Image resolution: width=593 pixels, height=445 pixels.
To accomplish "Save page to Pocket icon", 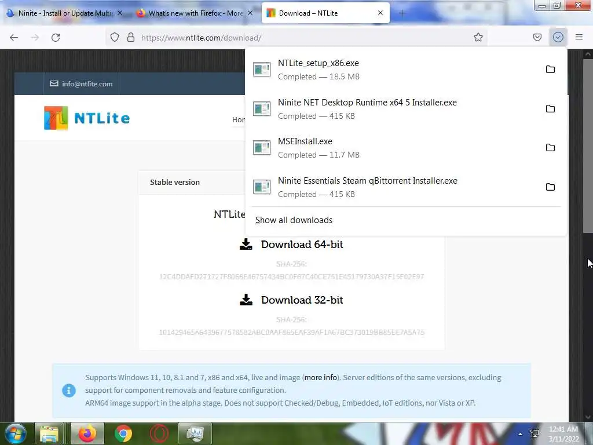I will coord(537,37).
